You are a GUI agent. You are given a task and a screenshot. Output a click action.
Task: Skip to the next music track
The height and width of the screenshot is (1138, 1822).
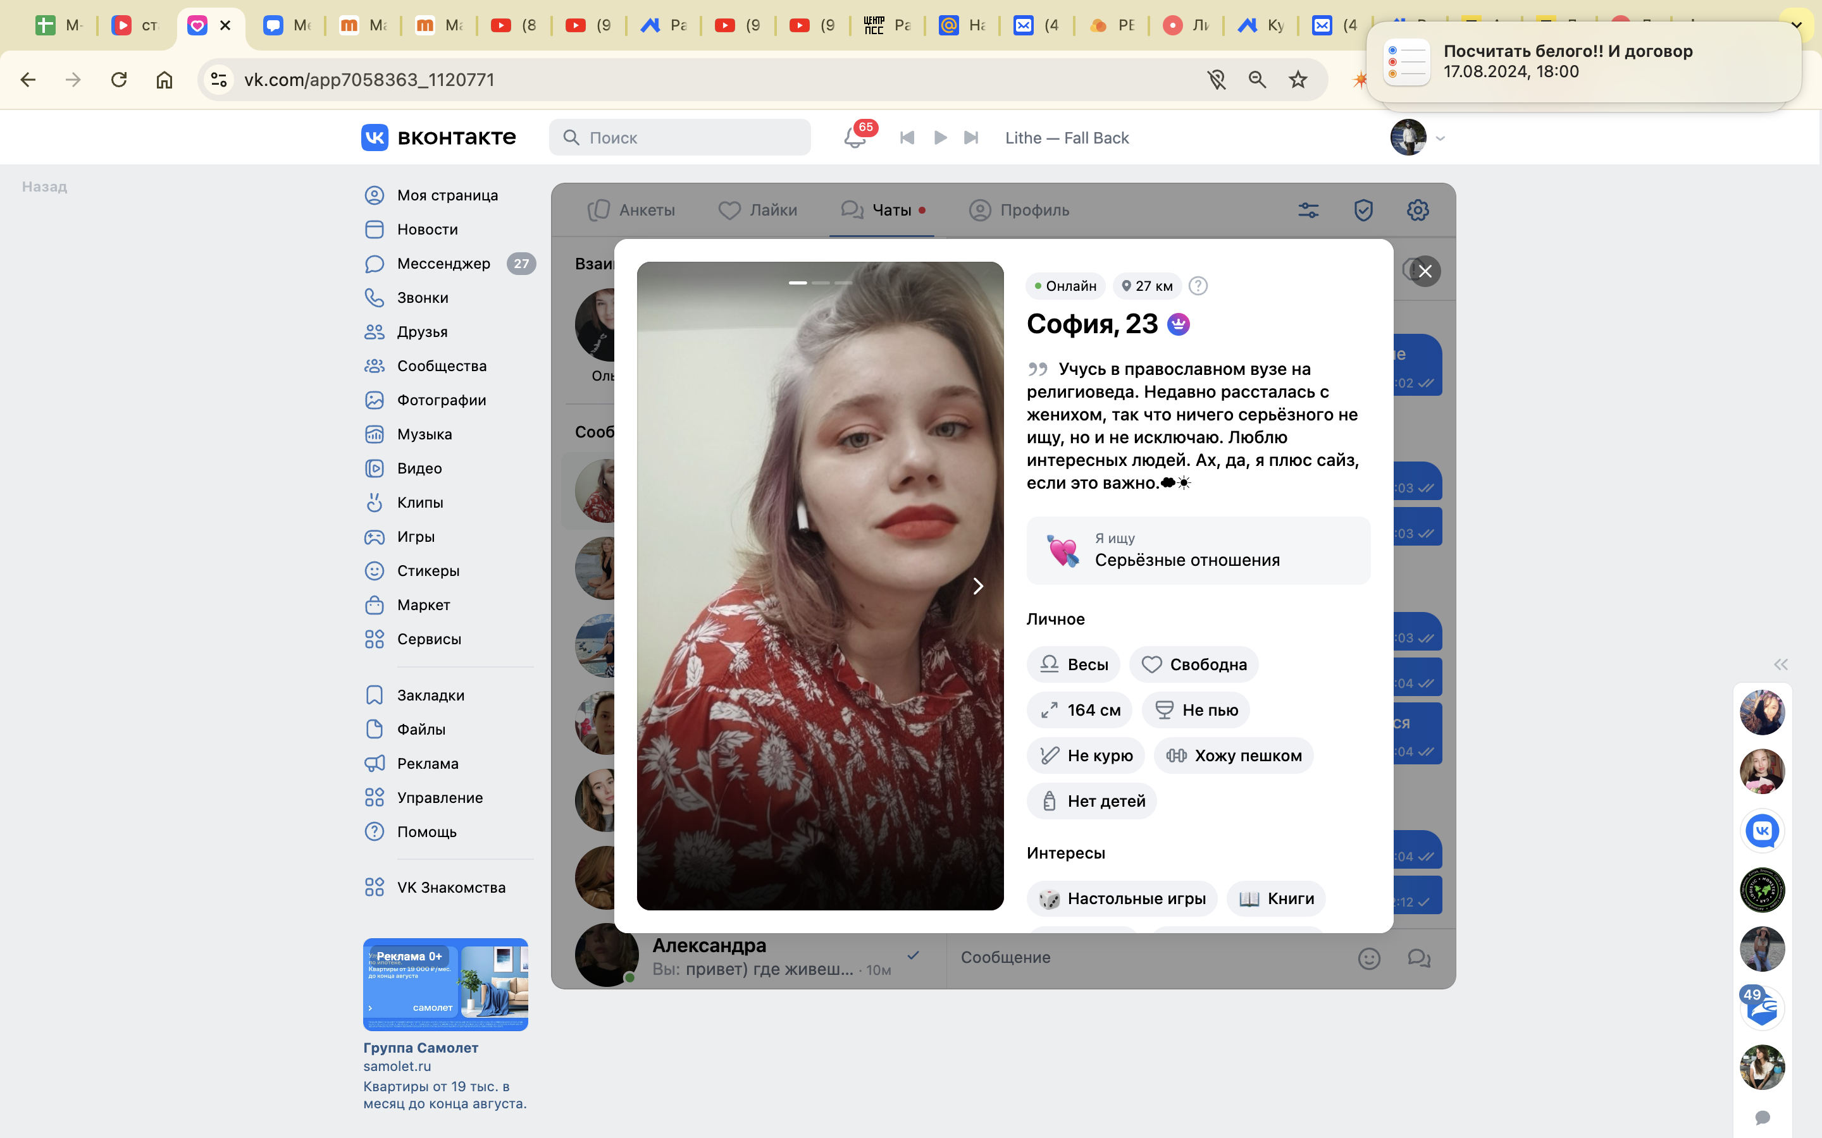pyautogui.click(x=971, y=138)
